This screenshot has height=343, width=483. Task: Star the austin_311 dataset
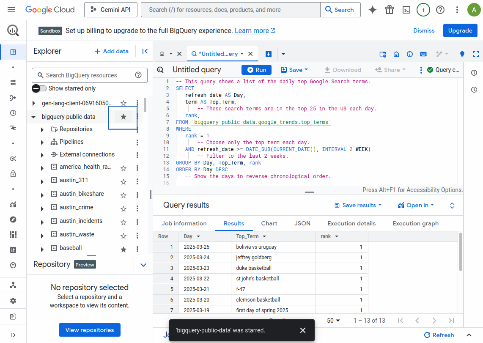pos(123,182)
